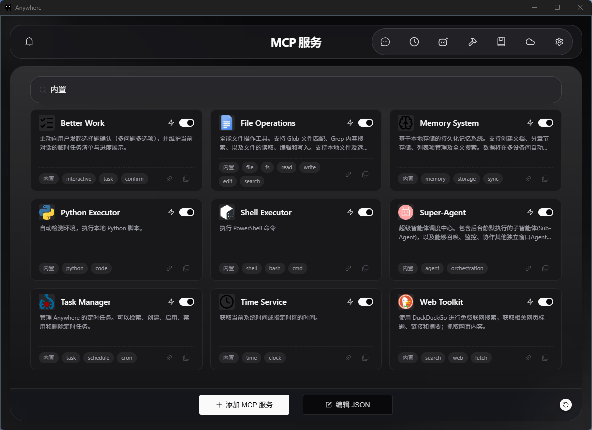Select the Super-Agent robot thumbnail
This screenshot has height=430, width=592.
pyautogui.click(x=406, y=212)
